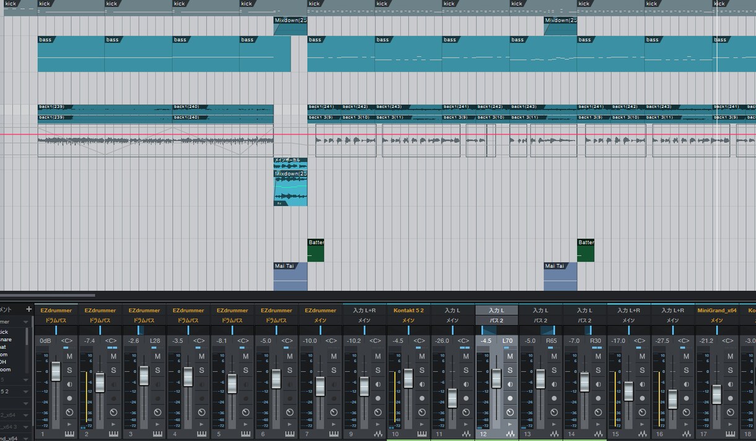Screen dimensions: 756x441
Task: Mute the Kontakt 5 2 channel
Action: coord(422,356)
